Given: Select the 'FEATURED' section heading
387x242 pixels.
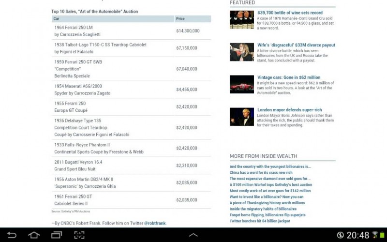Looking at the screenshot, I should (x=242, y=2).
